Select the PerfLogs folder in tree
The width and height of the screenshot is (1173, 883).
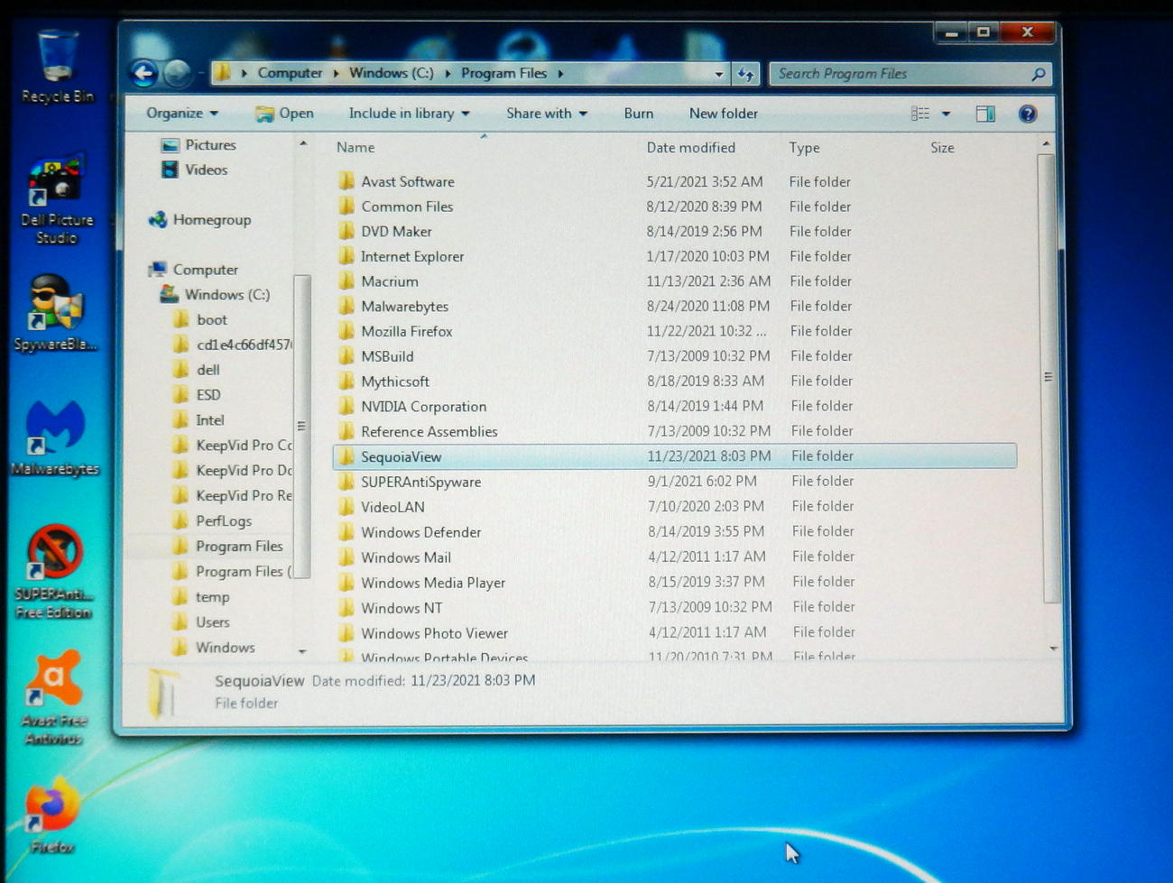point(212,521)
